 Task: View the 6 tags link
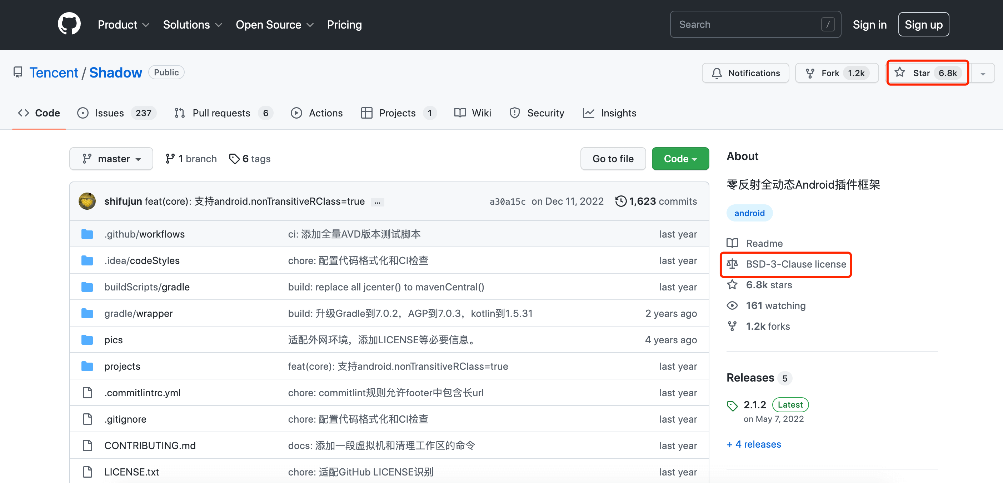pos(250,159)
